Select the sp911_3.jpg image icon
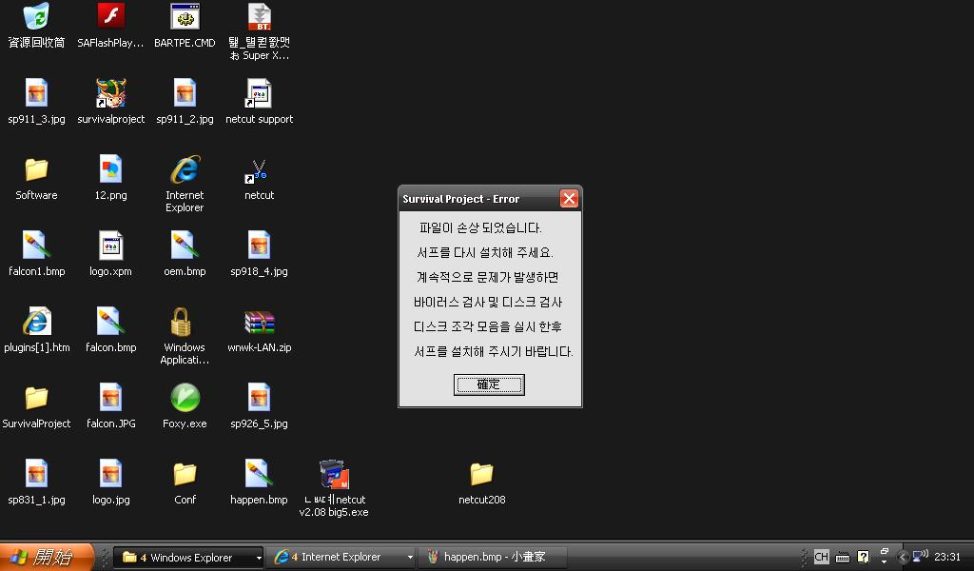Screen dimensions: 974x571 (36, 92)
